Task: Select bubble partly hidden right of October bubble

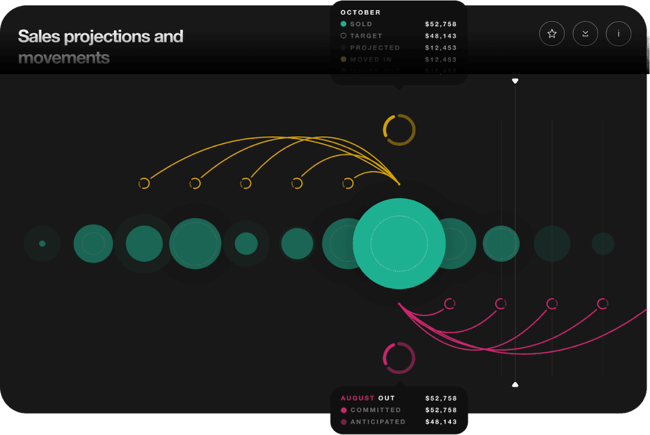Action: click(461, 243)
